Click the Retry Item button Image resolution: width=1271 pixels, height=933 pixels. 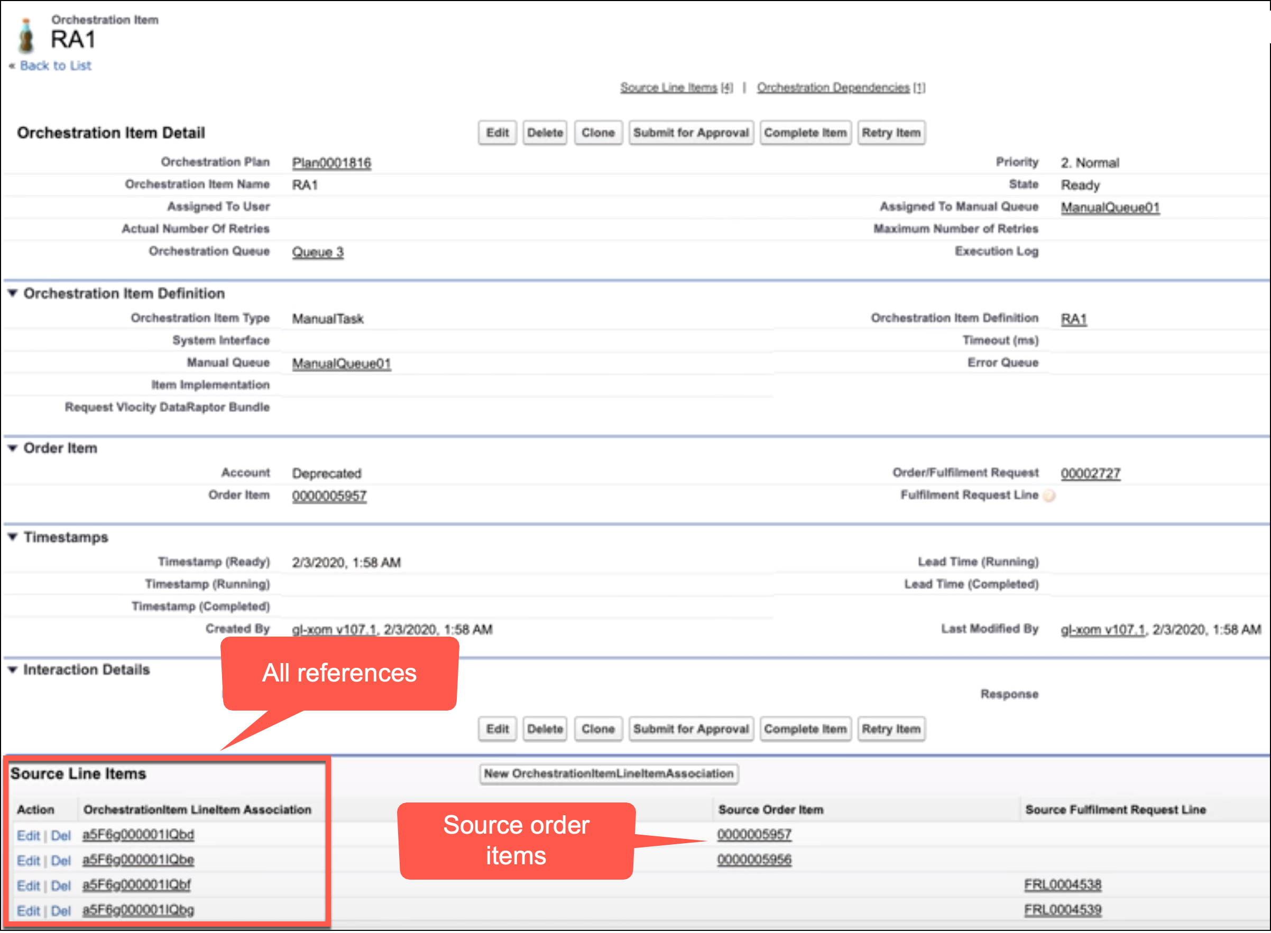[891, 132]
